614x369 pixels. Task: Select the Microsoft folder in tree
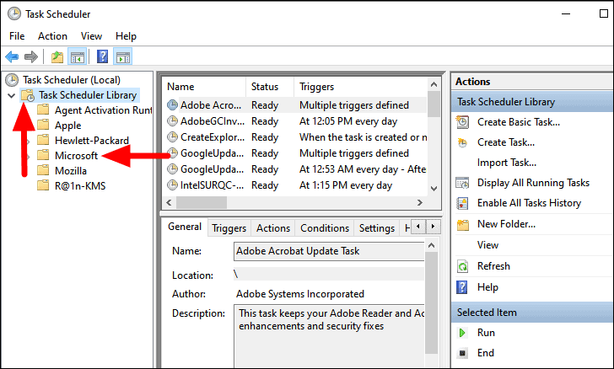(x=76, y=156)
